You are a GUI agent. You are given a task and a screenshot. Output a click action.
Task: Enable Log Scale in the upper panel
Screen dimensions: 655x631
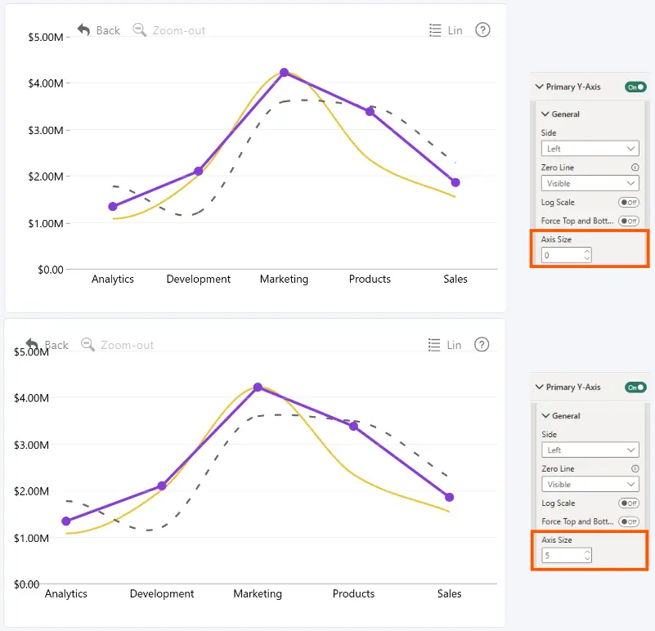(629, 203)
